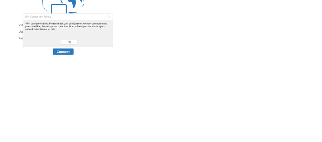
Task: Click the X icon in dialog corner
Action: pos(109,17)
